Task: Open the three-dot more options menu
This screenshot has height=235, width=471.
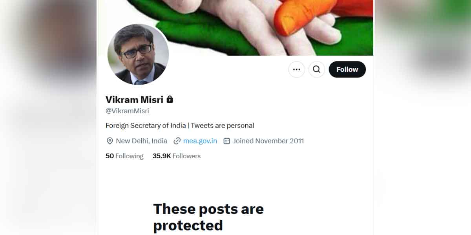Action: tap(296, 70)
